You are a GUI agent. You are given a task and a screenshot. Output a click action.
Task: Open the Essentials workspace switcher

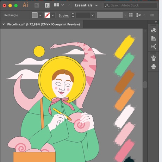pos(86,5)
